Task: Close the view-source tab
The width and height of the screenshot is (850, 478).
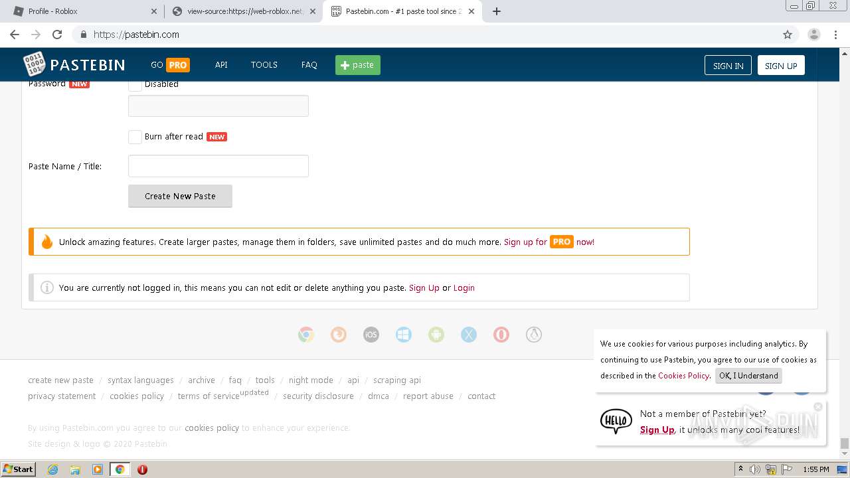Action: [x=313, y=11]
